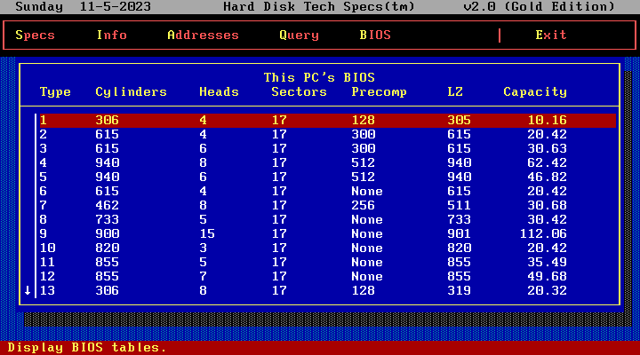The width and height of the screenshot is (640, 355).
Task: Select BIOS type 7 row
Action: point(328,205)
